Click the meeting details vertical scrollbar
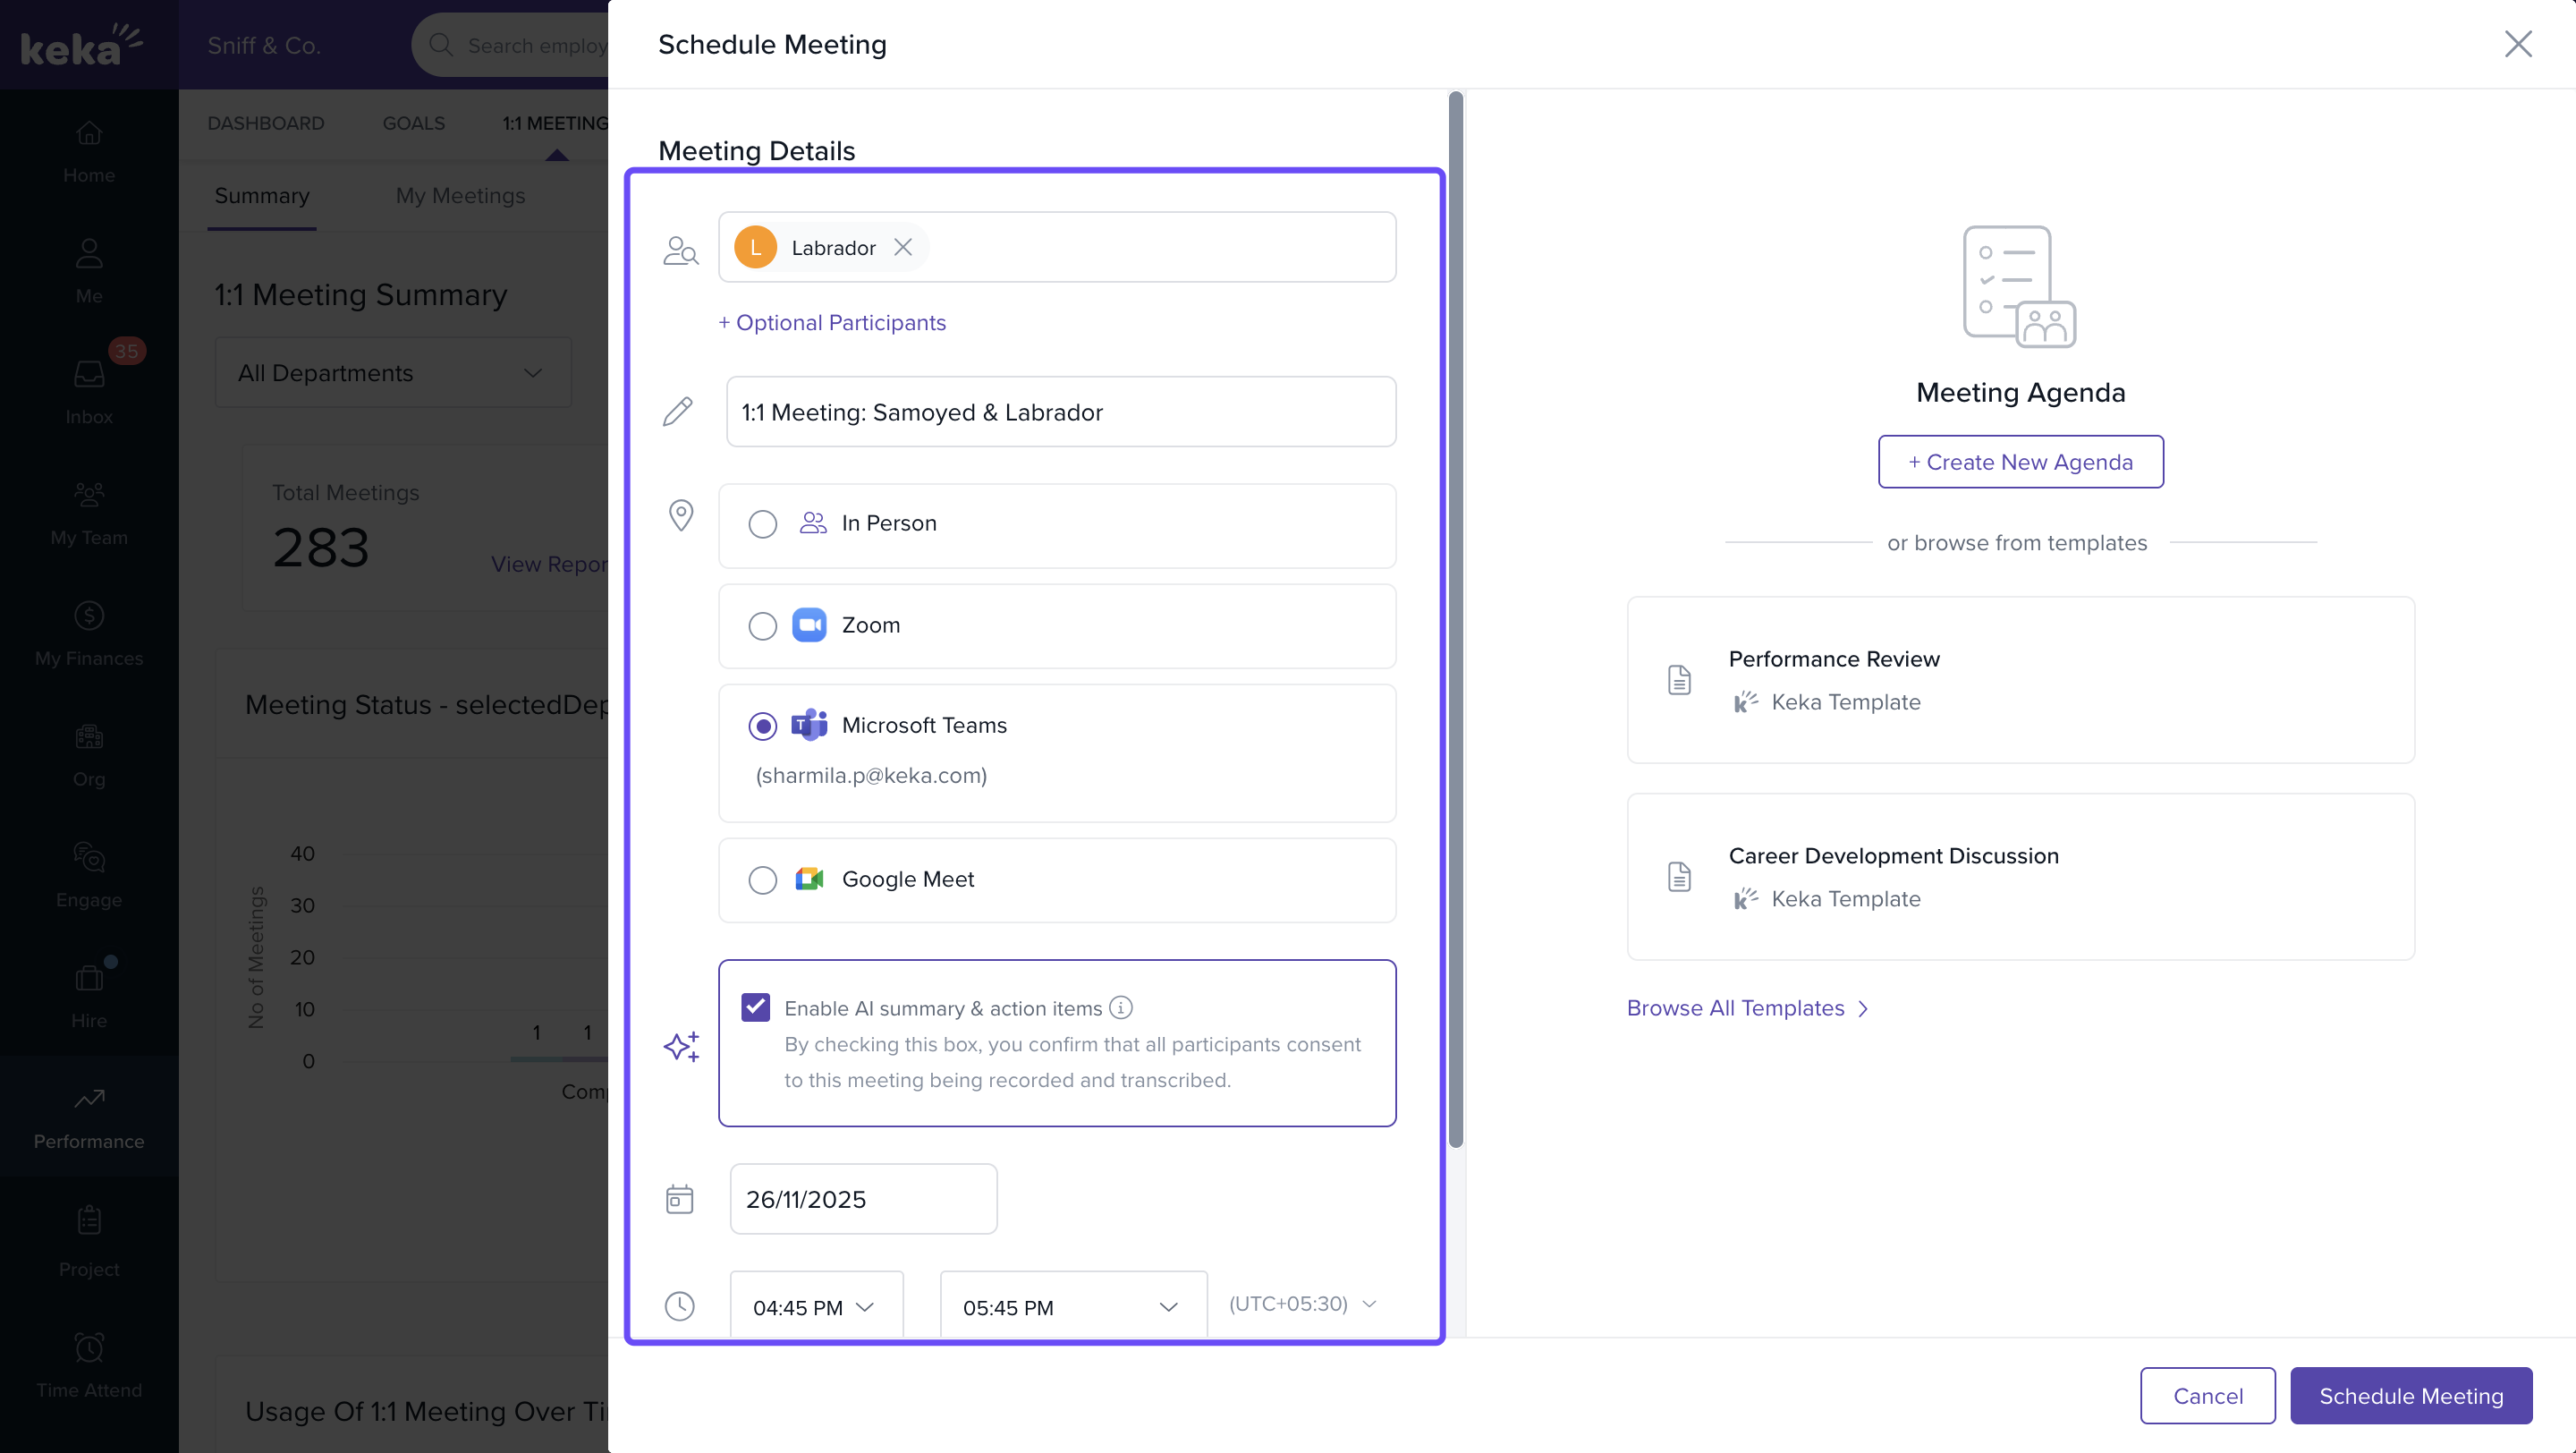 pyautogui.click(x=1455, y=620)
